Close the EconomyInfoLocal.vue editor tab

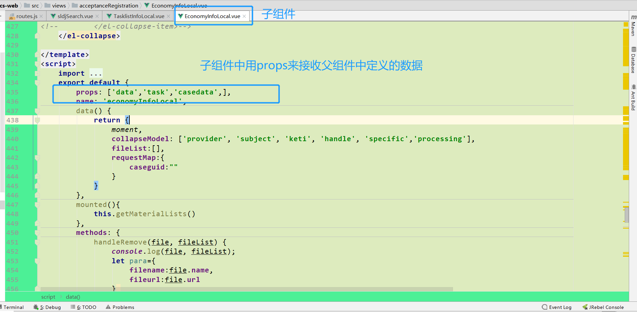point(244,16)
